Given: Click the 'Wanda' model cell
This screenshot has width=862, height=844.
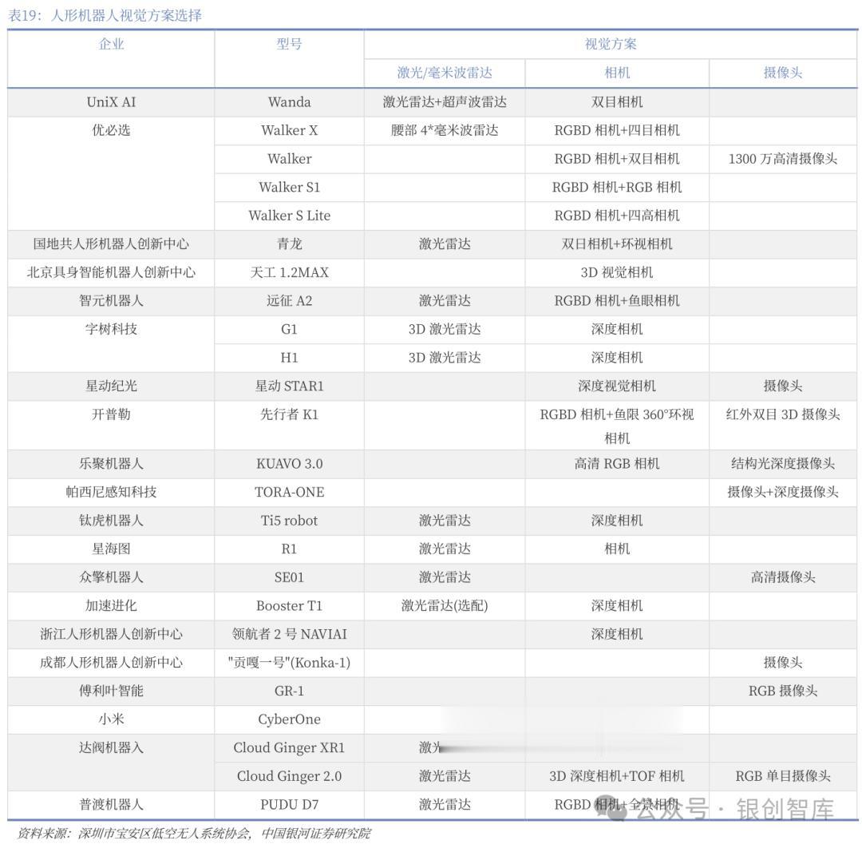Looking at the screenshot, I should tap(289, 101).
